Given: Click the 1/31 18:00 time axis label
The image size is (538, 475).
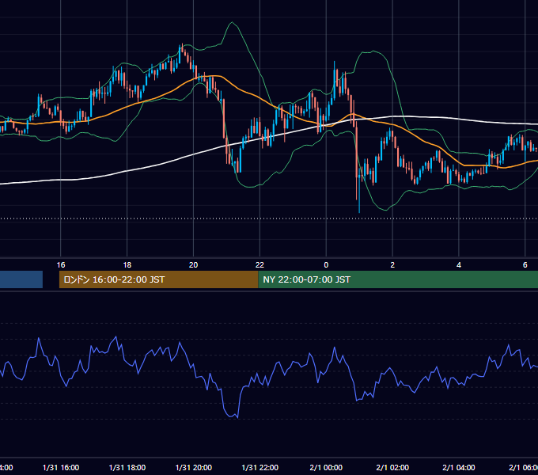Looking at the screenshot, I should [x=127, y=467].
